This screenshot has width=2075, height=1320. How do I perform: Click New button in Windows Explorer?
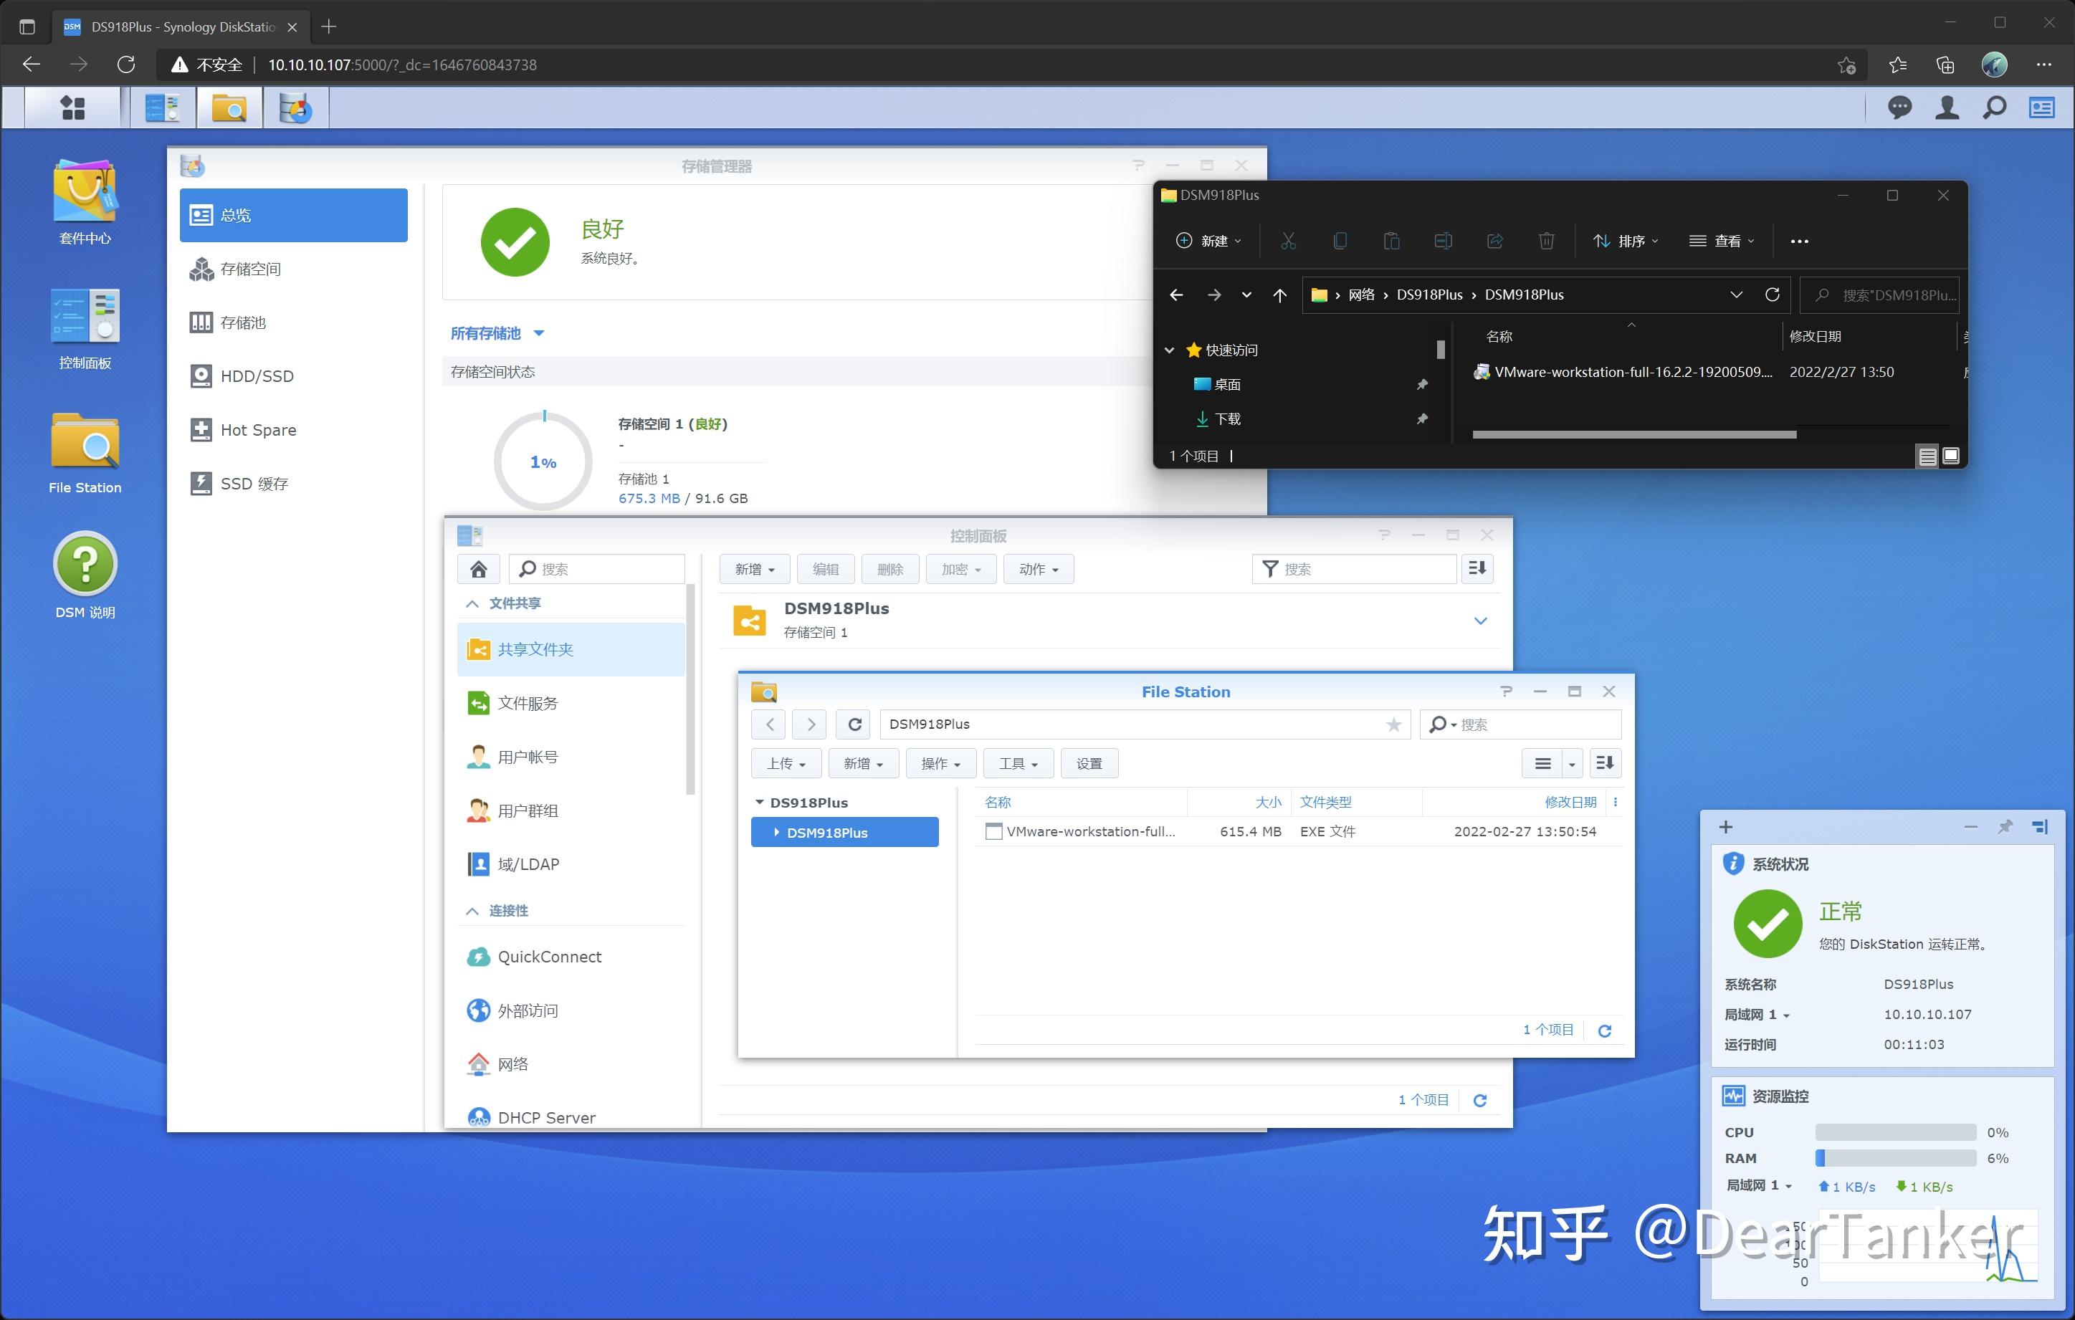coord(1208,241)
